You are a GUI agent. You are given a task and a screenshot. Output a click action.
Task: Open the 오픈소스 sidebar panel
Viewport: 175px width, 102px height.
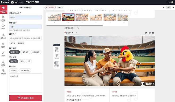tap(3, 36)
